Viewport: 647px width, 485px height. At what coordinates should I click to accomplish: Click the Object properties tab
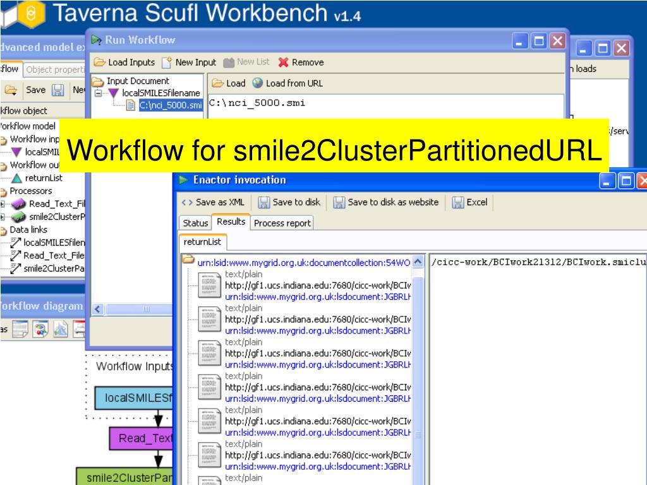(54, 69)
